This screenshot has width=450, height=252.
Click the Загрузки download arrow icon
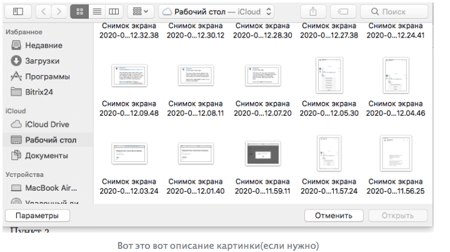tap(16, 61)
